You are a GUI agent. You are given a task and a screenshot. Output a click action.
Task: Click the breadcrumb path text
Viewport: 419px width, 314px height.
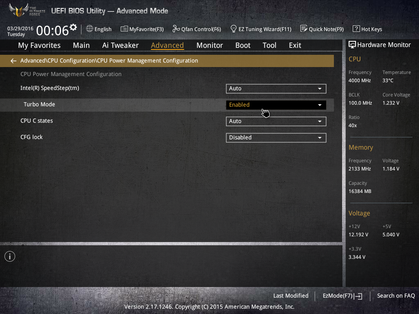[109, 61]
